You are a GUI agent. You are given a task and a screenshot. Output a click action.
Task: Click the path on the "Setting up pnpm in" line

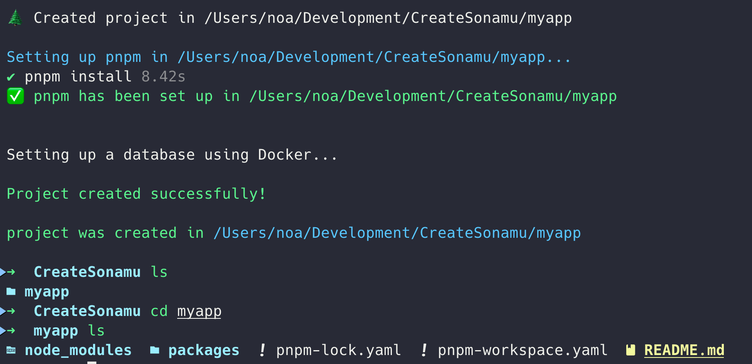(374, 57)
